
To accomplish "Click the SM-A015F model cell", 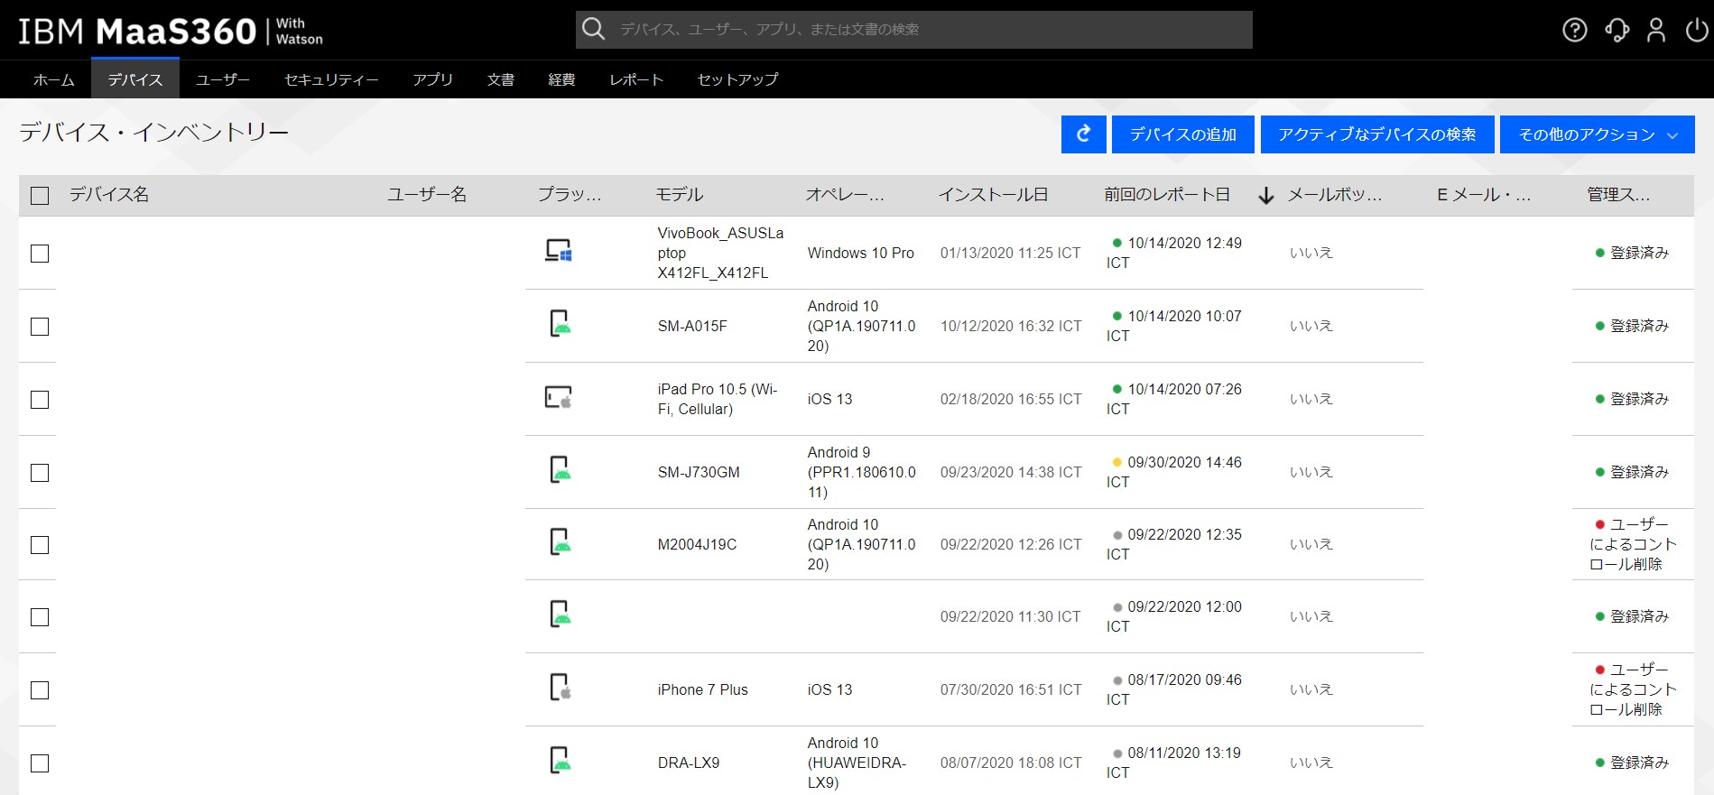I will coord(692,327).
